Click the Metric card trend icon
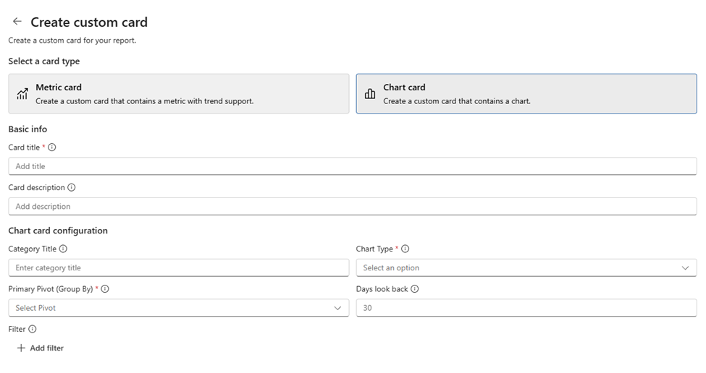706x373 pixels. click(22, 94)
